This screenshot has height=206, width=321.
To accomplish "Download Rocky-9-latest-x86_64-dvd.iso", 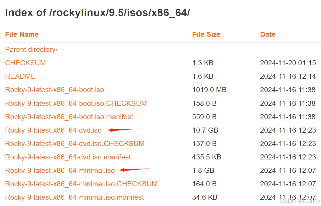I will 53,130.
